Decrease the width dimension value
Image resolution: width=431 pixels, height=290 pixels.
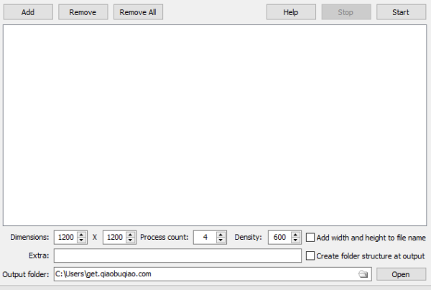tap(82, 240)
